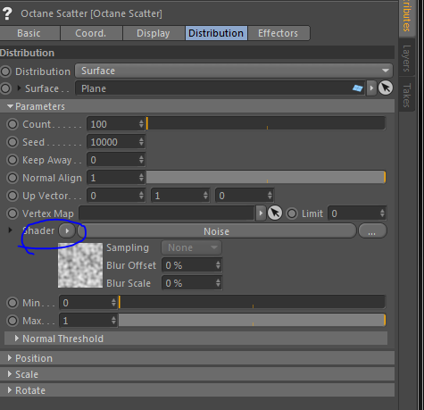Click the Count slider track
The height and width of the screenshot is (410, 424).
[x=266, y=123]
